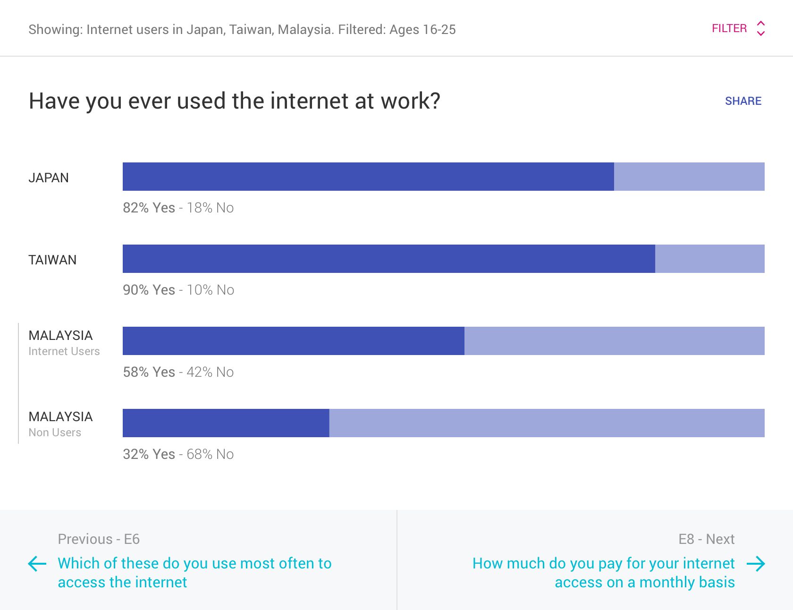Image resolution: width=793 pixels, height=610 pixels.
Task: Open the FILTER options
Action: [x=729, y=28]
